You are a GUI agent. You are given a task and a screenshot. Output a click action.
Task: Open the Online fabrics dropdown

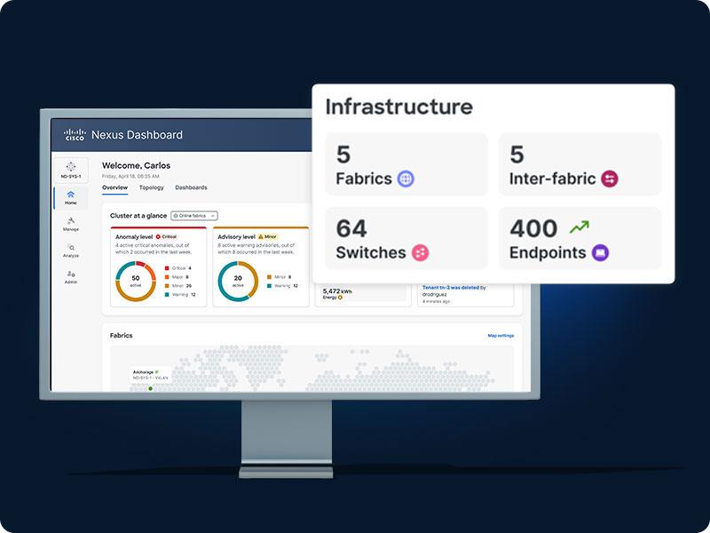tap(193, 216)
